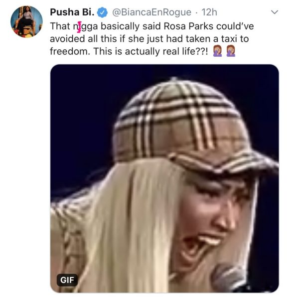Open the tweet options chevron menu
Viewport: 290px width, 299px height.
click(275, 12)
